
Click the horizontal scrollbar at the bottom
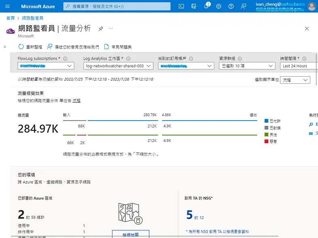click(145, 236)
